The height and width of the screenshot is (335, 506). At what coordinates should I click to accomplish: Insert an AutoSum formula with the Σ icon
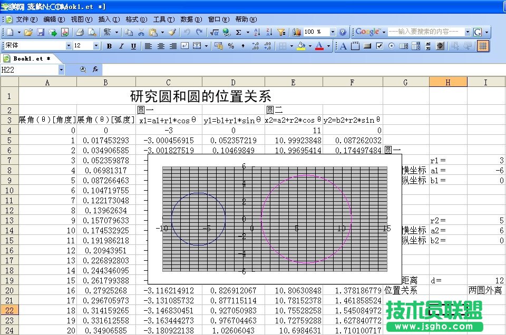(x=239, y=32)
